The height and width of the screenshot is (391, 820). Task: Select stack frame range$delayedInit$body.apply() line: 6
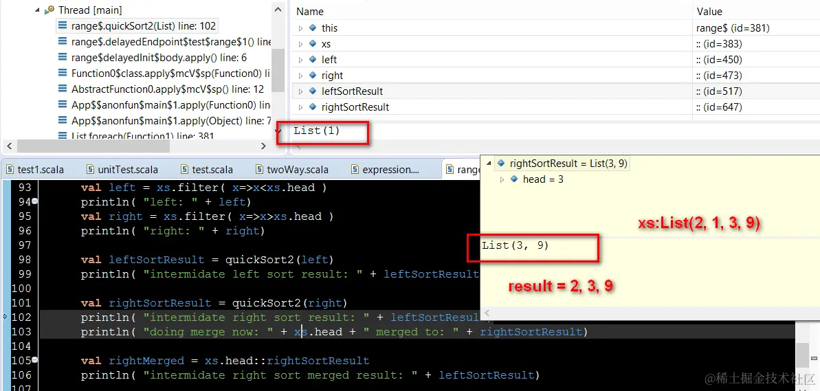[x=159, y=57]
